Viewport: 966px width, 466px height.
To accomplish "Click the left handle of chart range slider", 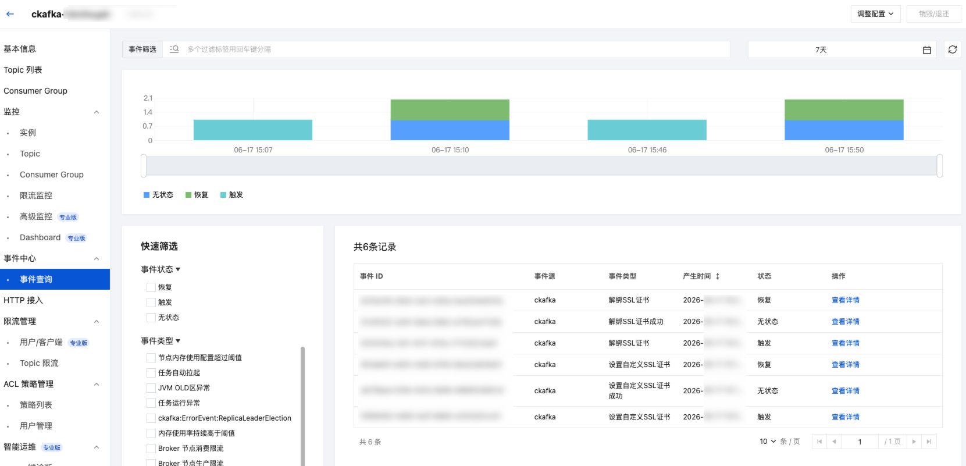I will click(x=144, y=166).
